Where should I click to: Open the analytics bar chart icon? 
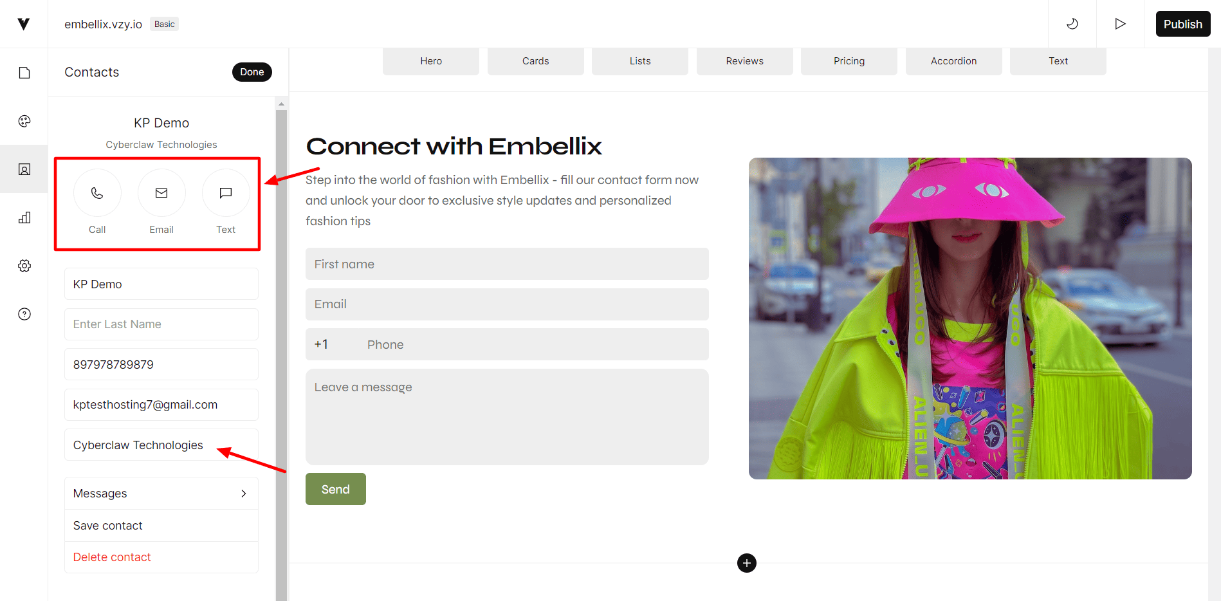point(24,217)
